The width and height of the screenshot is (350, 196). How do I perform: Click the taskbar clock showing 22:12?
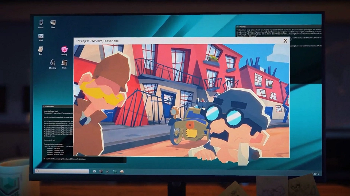click(x=315, y=174)
